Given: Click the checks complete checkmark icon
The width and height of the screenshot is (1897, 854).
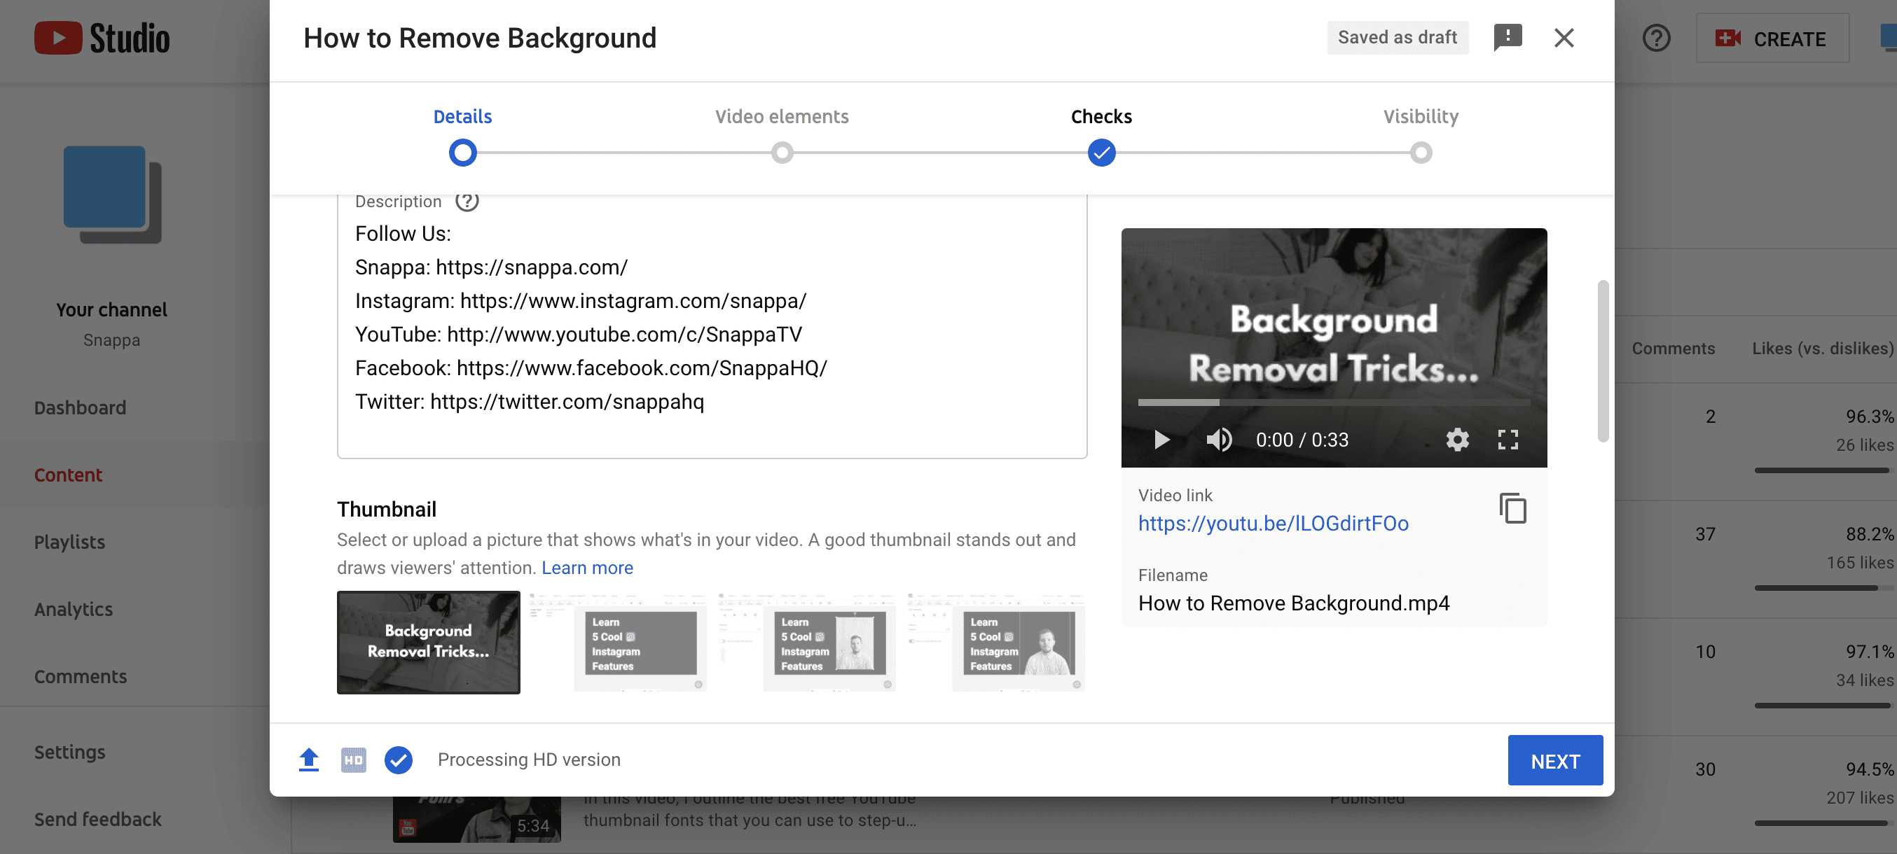Looking at the screenshot, I should (x=399, y=759).
